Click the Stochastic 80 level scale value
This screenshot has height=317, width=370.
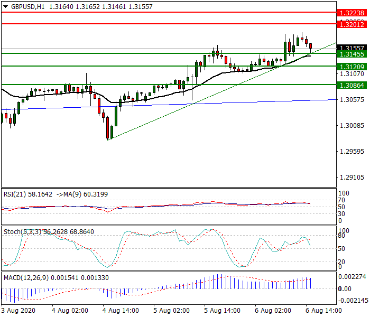pos(341,236)
